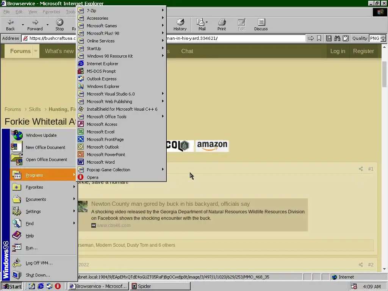This screenshot has width=388, height=291.
Task: Share post #1 with the share icon
Action: [x=361, y=169]
